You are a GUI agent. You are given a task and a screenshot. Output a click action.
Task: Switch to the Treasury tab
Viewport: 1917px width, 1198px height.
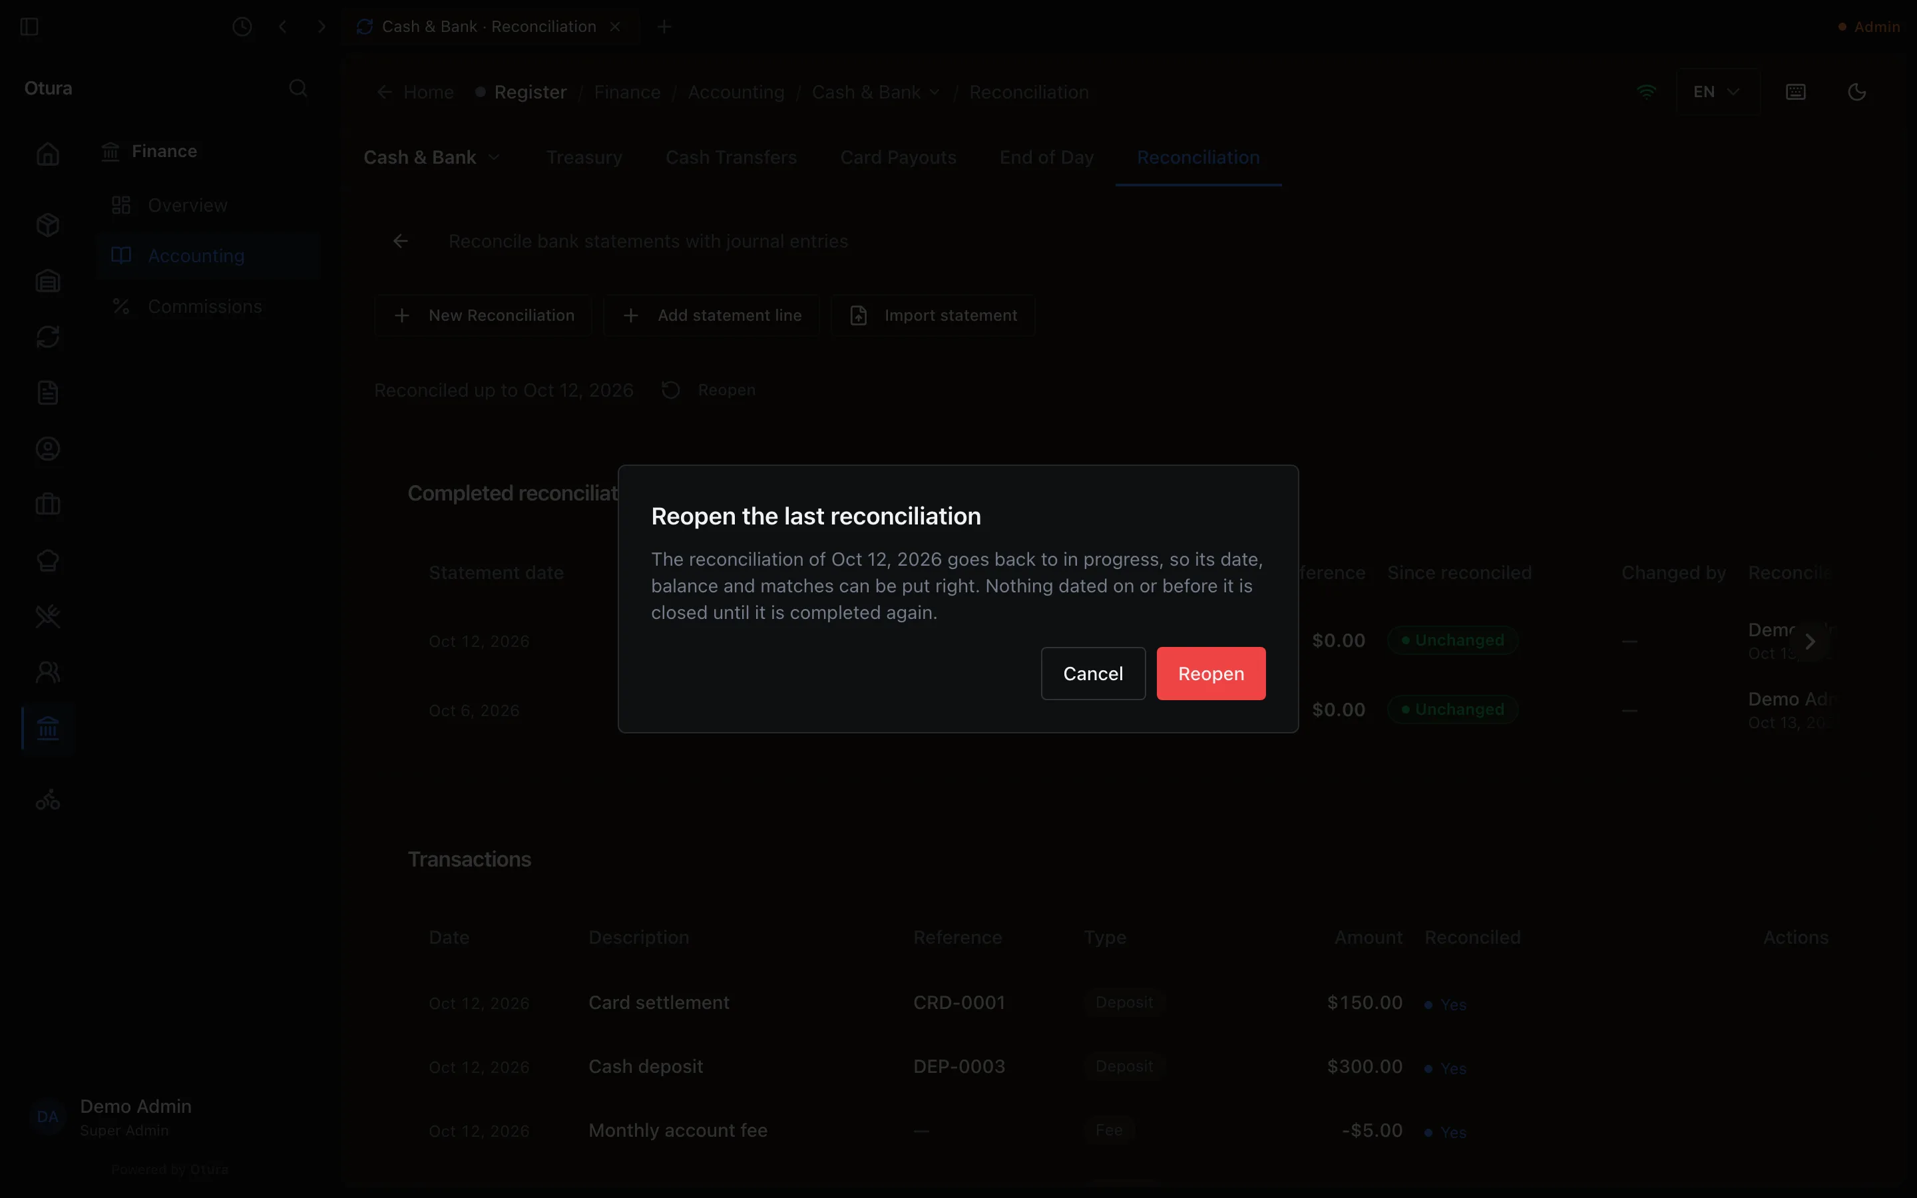click(584, 158)
